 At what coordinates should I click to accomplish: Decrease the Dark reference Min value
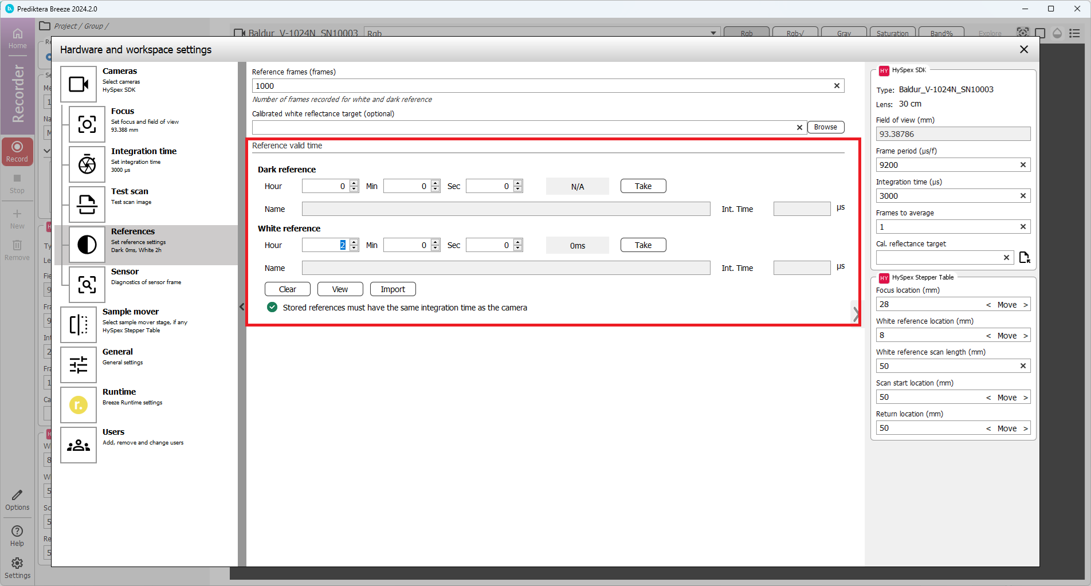tap(435, 189)
